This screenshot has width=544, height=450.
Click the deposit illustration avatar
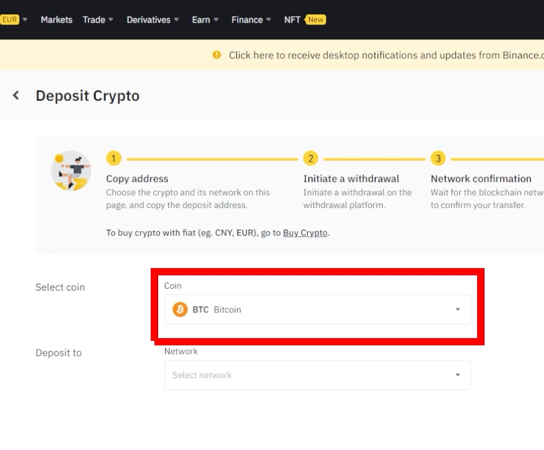[71, 171]
